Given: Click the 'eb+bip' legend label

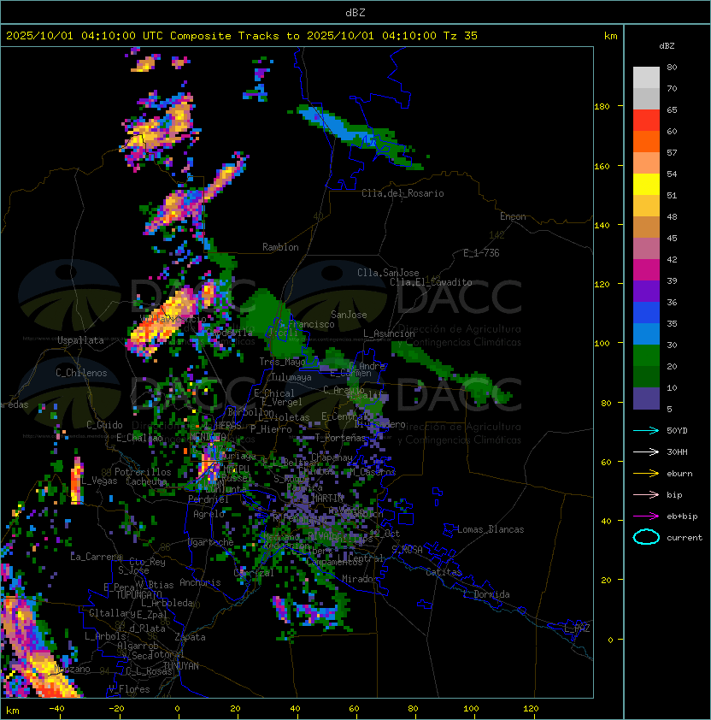Looking at the screenshot, I should pyautogui.click(x=682, y=516).
